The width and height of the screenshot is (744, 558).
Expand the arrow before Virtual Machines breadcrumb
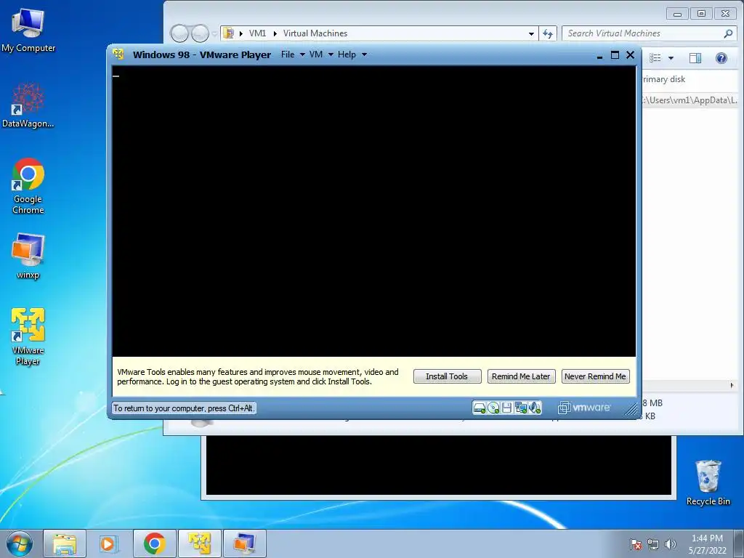click(275, 33)
